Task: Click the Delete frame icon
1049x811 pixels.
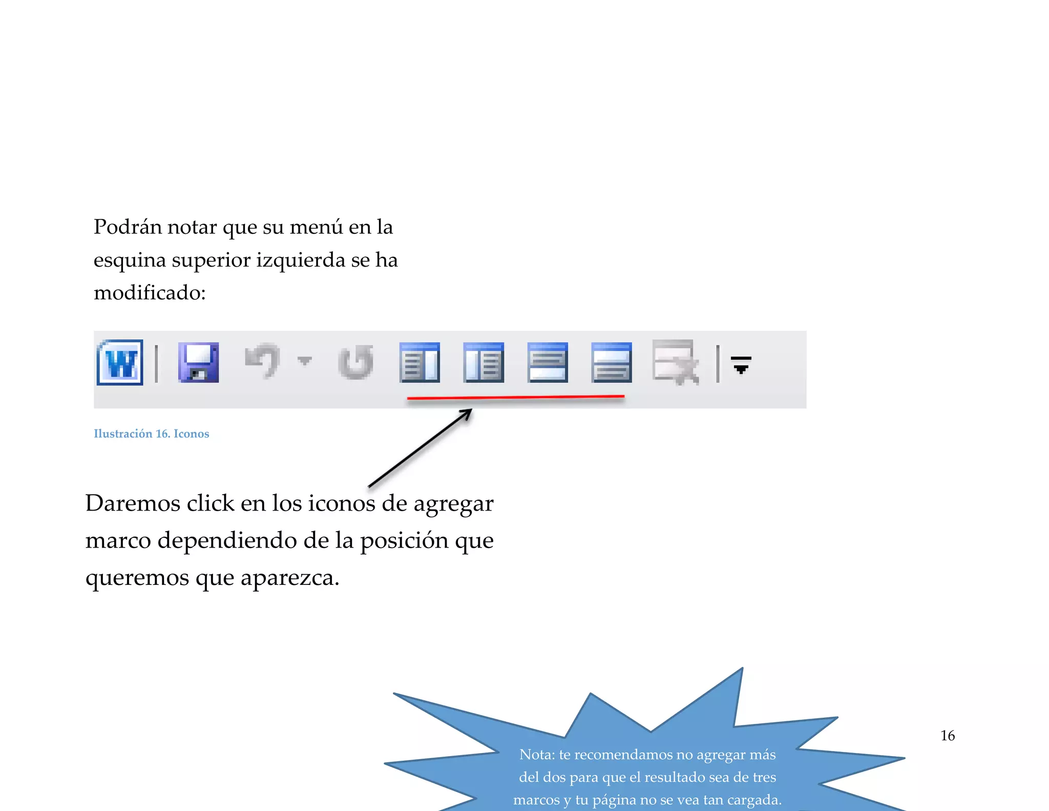Action: [676, 362]
